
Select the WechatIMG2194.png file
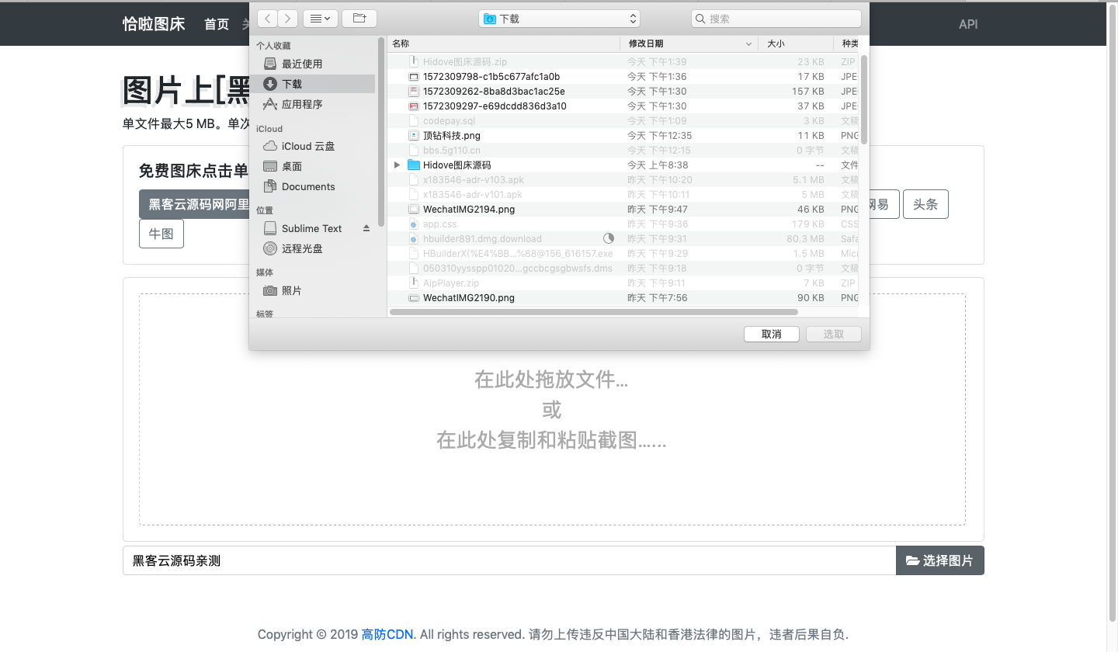(468, 210)
